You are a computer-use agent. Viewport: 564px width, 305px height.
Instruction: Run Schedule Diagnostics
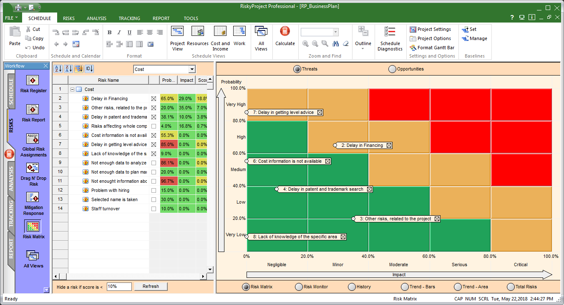pyautogui.click(x=390, y=38)
